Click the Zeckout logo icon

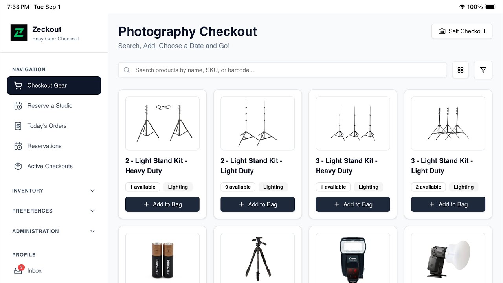pyautogui.click(x=19, y=33)
